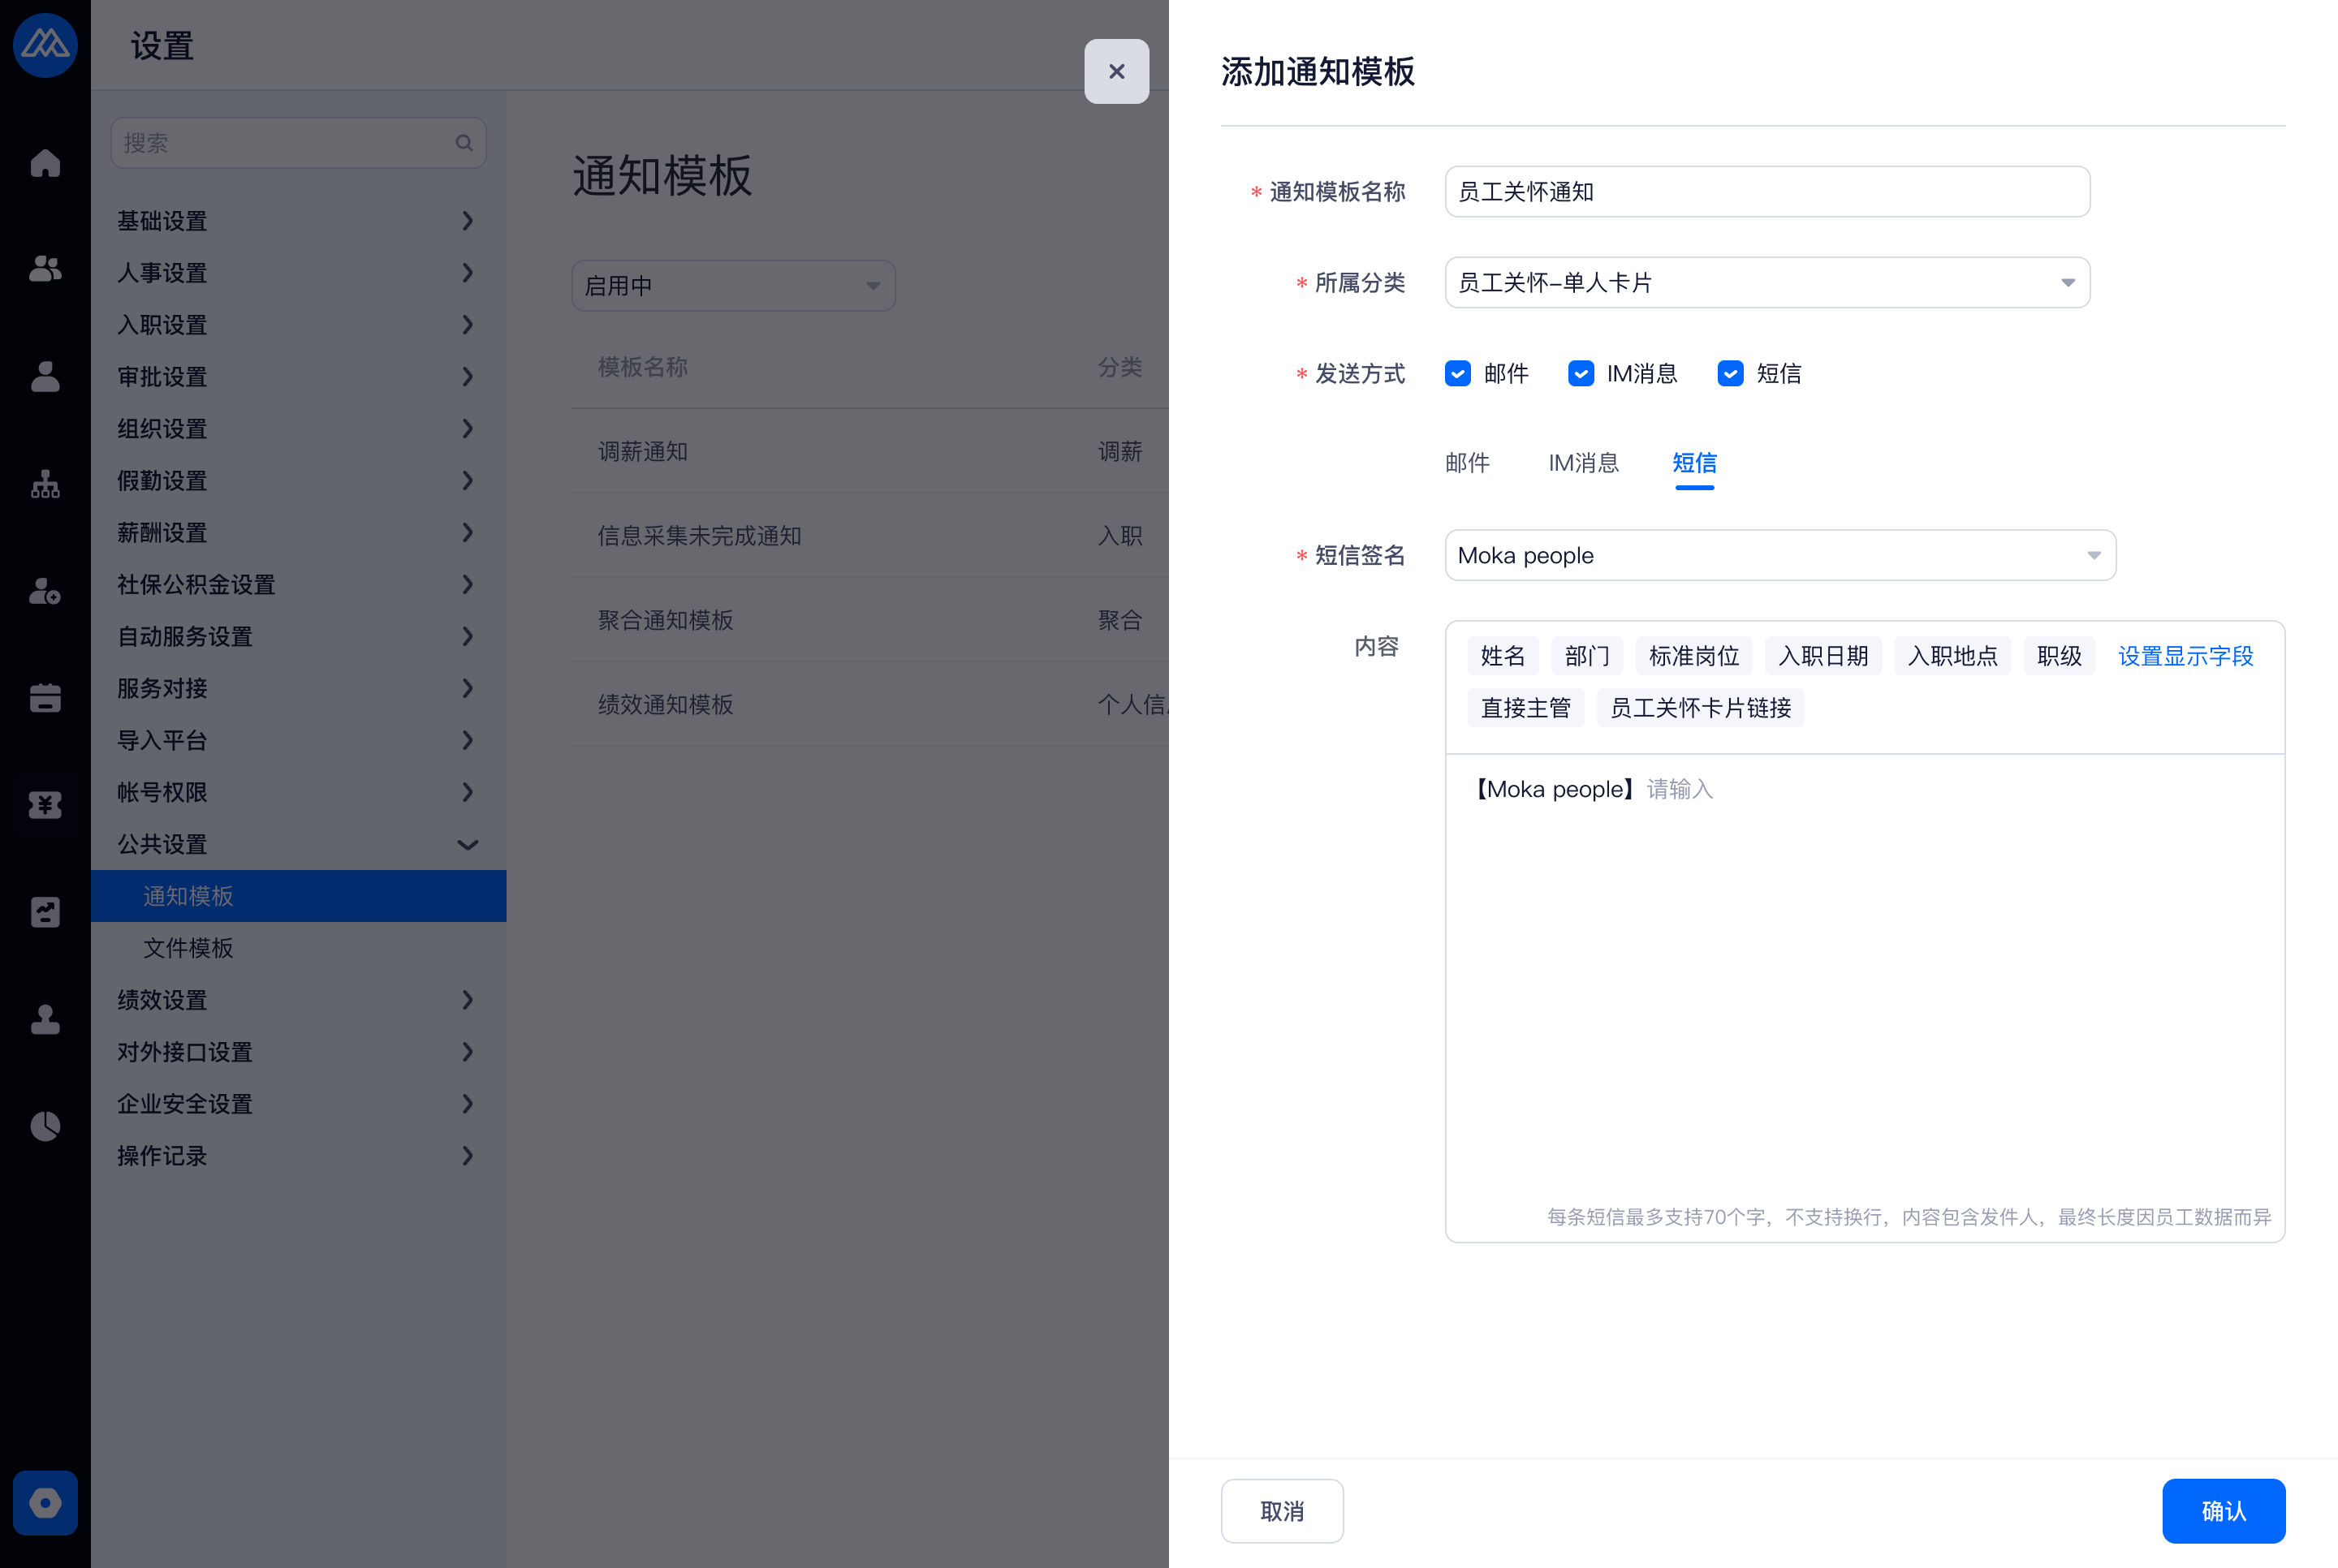Open the stamp approval icon in sidebar
Viewport: 2338px width, 1568px height.
[x=45, y=1019]
